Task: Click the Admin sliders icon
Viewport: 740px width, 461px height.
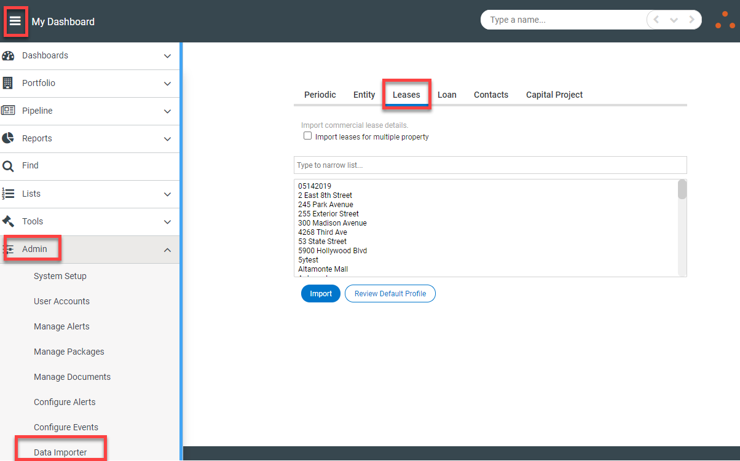Action: point(9,249)
